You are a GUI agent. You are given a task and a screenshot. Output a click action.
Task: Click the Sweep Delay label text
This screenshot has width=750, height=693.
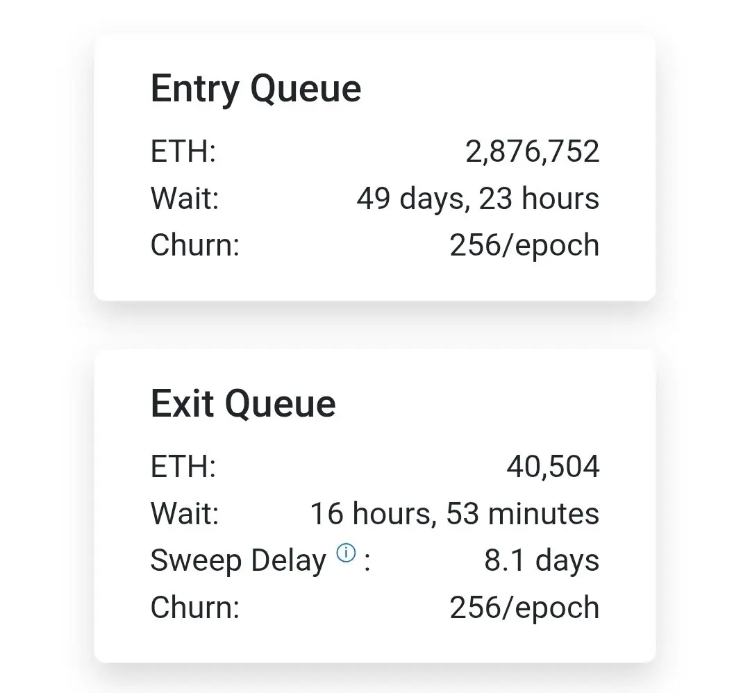(x=238, y=560)
